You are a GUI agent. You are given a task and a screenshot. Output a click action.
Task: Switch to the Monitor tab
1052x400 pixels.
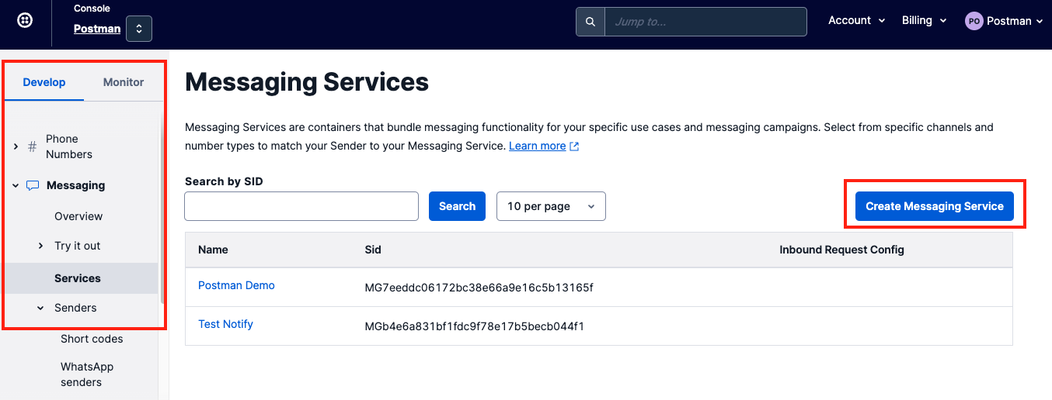pos(124,82)
